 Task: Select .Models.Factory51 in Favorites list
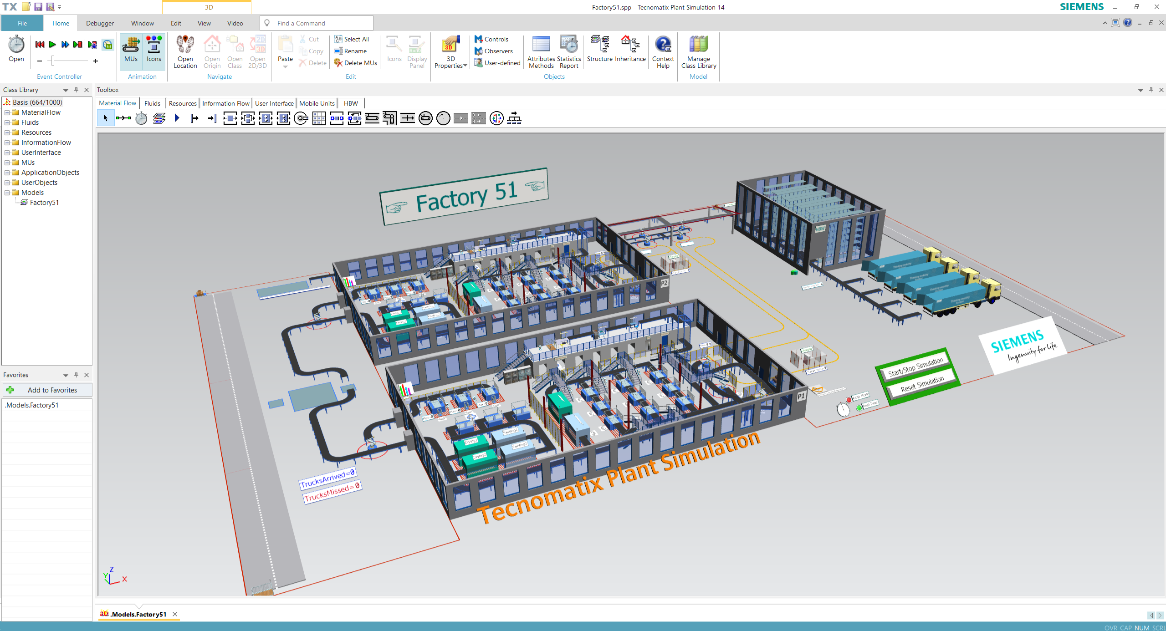pos(47,405)
